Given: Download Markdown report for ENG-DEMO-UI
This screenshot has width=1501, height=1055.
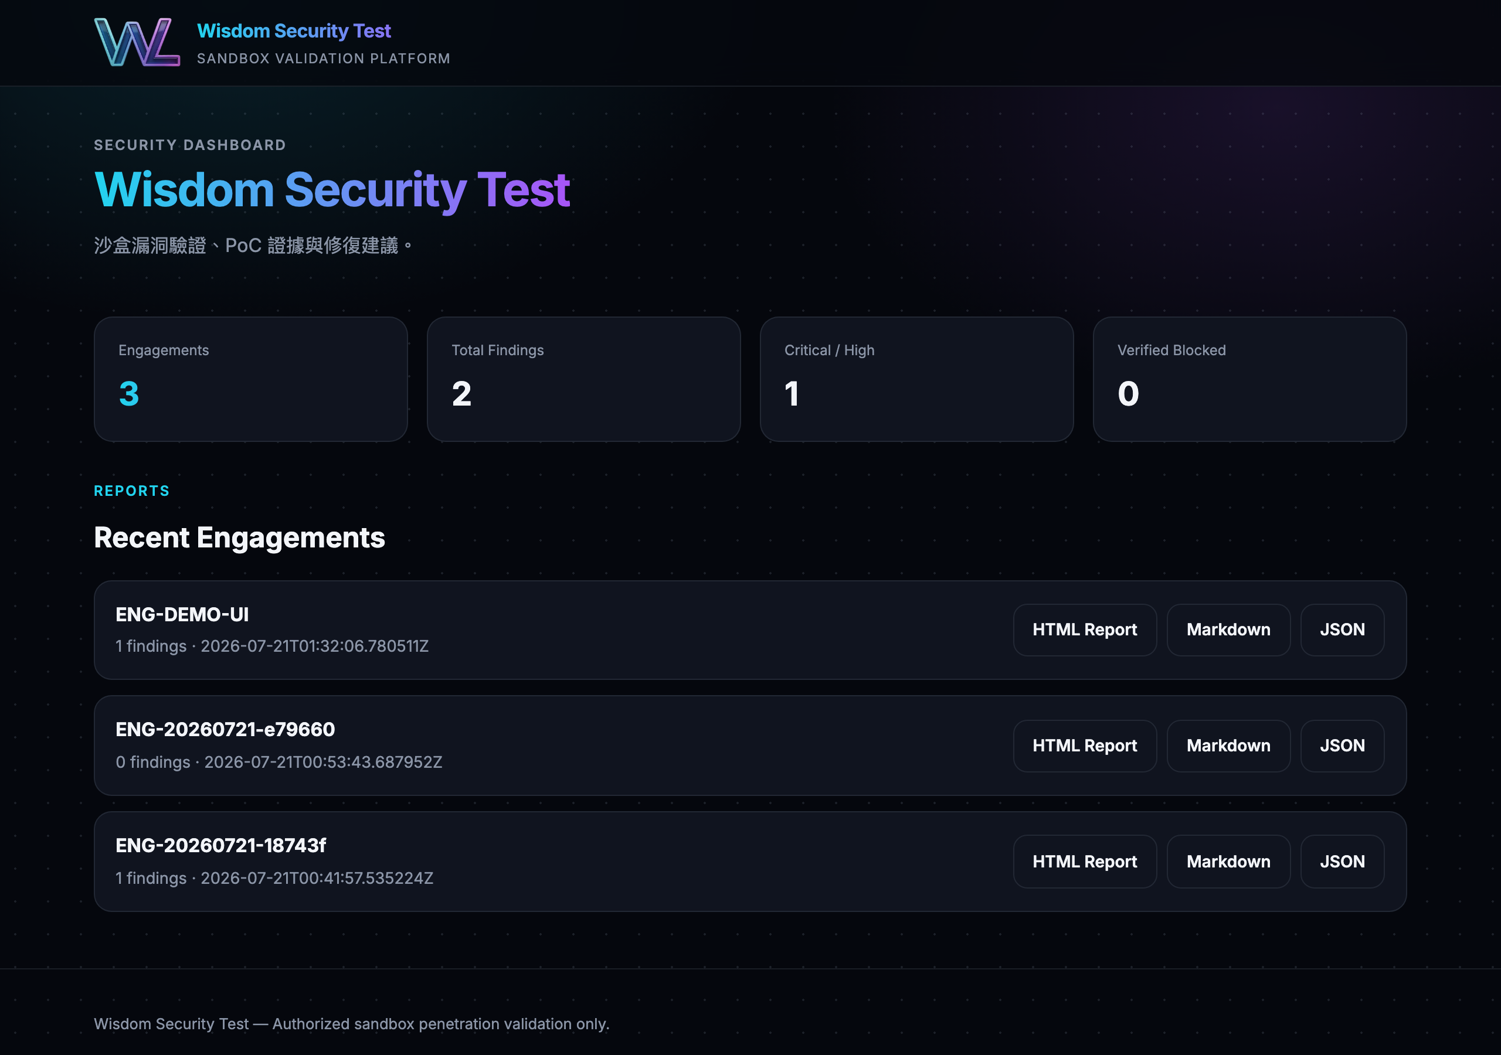Looking at the screenshot, I should click(1228, 629).
